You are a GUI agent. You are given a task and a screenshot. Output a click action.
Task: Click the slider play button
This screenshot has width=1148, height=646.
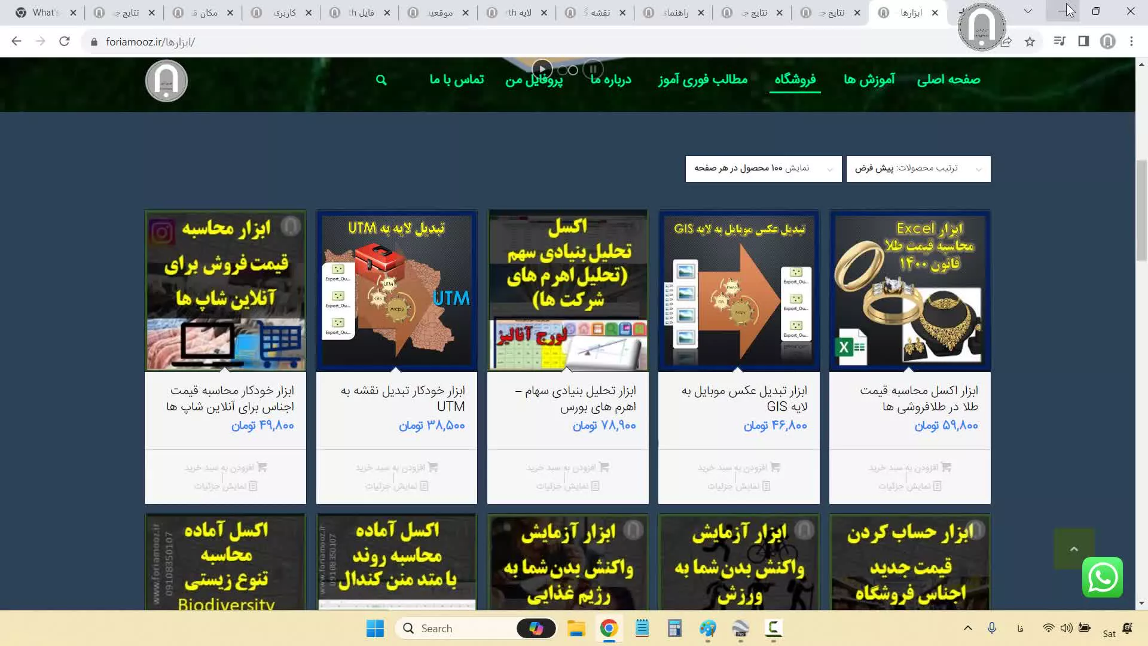pos(542,69)
